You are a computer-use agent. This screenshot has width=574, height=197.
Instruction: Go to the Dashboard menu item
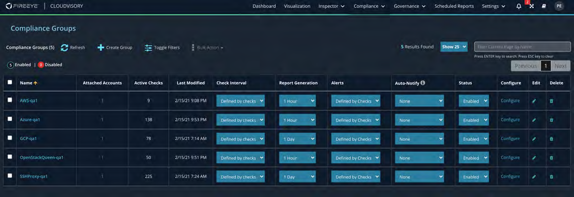[264, 6]
